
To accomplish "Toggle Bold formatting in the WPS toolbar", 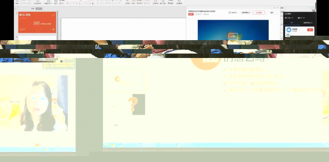I will pyautogui.click(x=67, y=3).
